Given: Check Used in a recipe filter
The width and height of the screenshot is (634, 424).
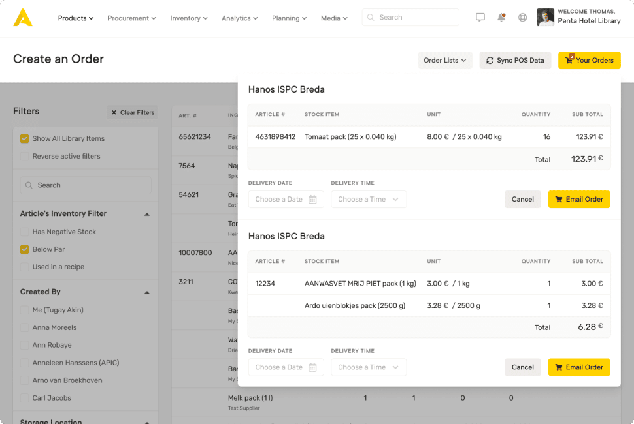Looking at the screenshot, I should [x=24, y=267].
